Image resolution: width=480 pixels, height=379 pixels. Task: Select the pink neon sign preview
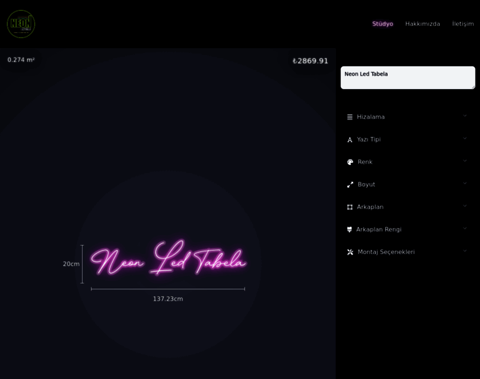168,258
